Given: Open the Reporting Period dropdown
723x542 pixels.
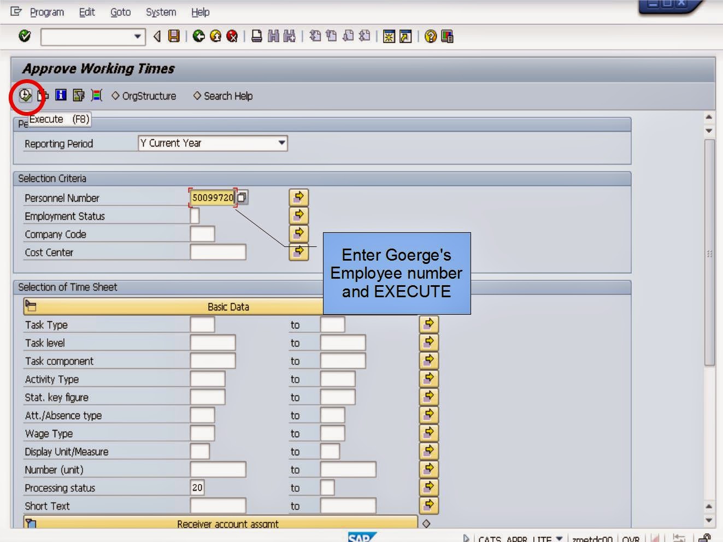Looking at the screenshot, I should click(282, 143).
